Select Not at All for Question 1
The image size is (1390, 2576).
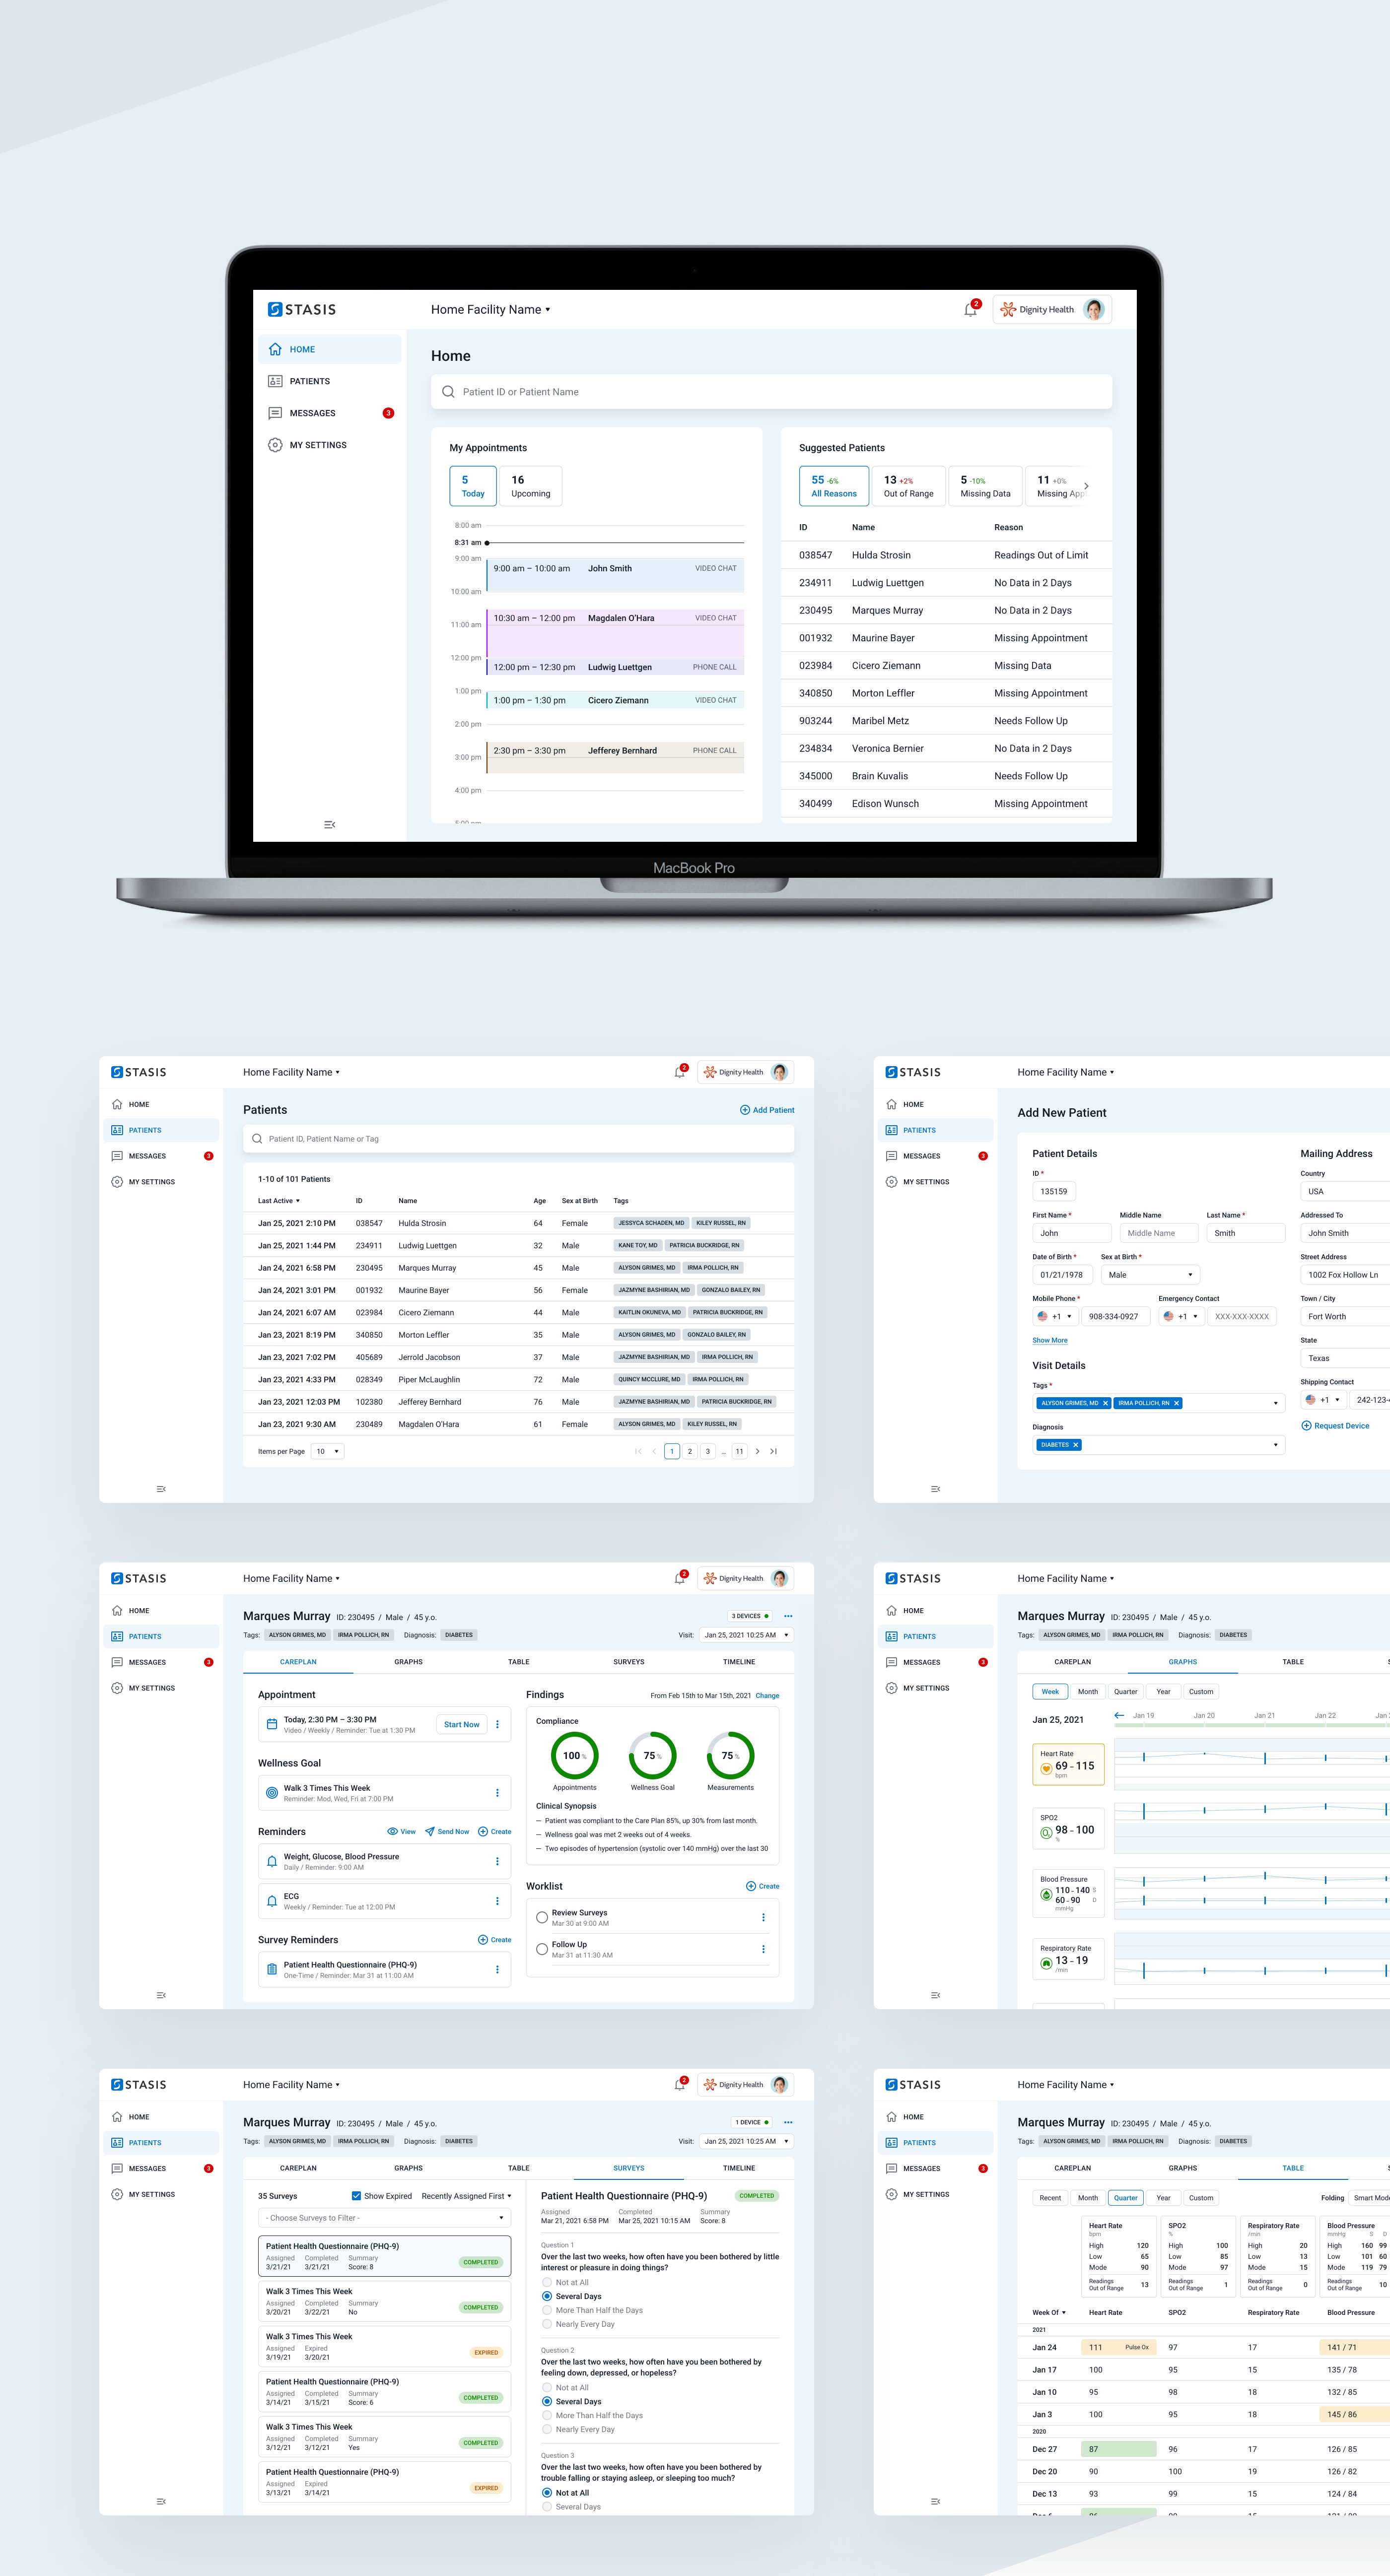pos(547,2282)
